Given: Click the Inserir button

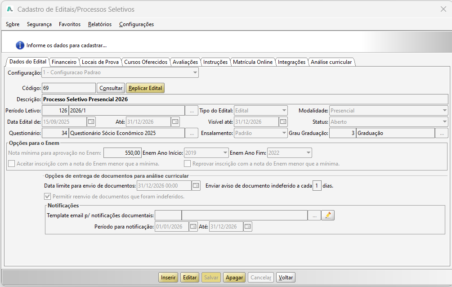Looking at the screenshot, I should click(x=168, y=278).
